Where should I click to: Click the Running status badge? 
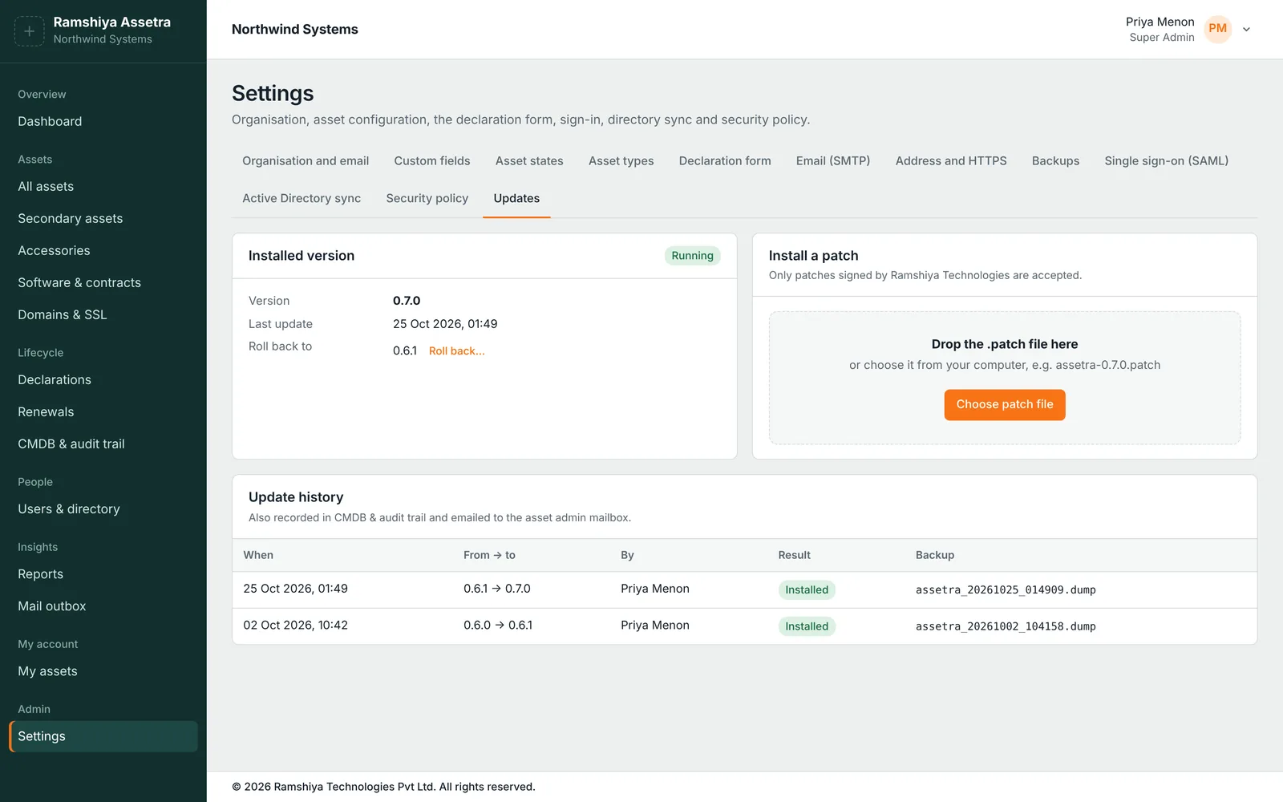692,256
